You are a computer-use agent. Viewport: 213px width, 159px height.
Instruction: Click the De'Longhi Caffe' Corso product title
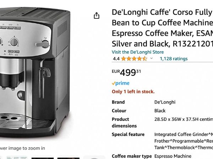coord(162,28)
